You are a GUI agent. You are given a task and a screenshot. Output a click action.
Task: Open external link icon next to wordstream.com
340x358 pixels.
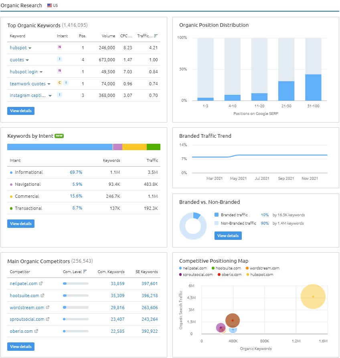(48, 307)
